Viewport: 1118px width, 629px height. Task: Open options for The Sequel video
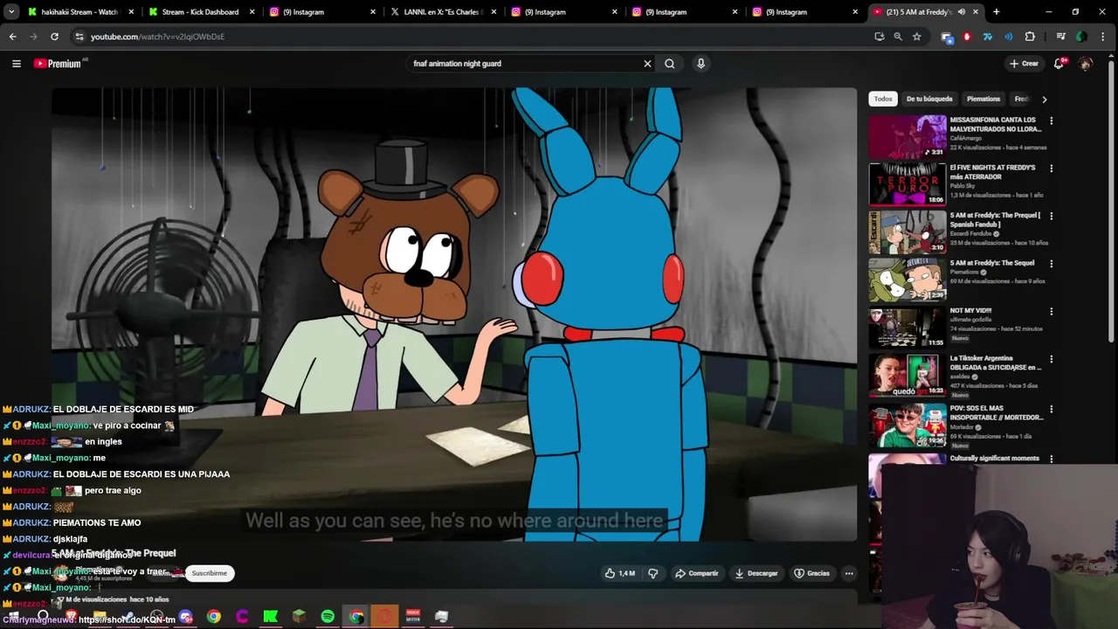(x=1052, y=263)
